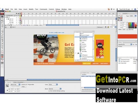Collapse the top layer folder triangle
138x103 pixels.
(5, 17)
